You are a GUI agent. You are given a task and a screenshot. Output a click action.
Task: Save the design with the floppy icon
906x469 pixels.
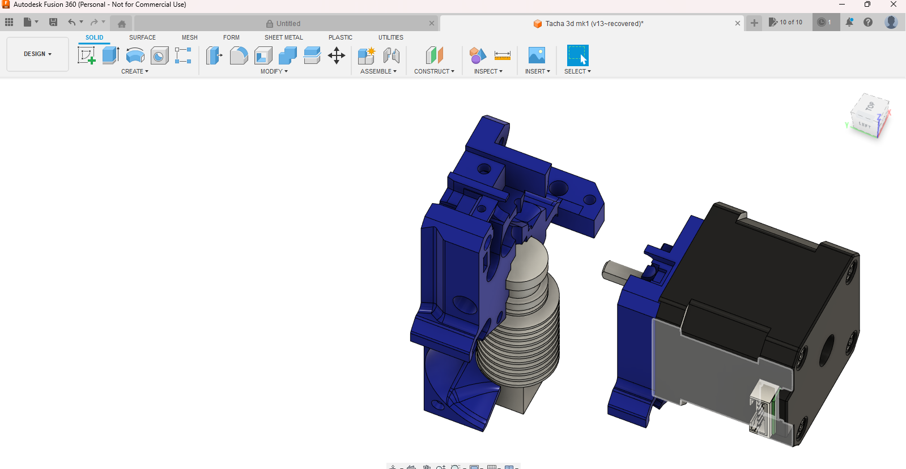click(53, 22)
